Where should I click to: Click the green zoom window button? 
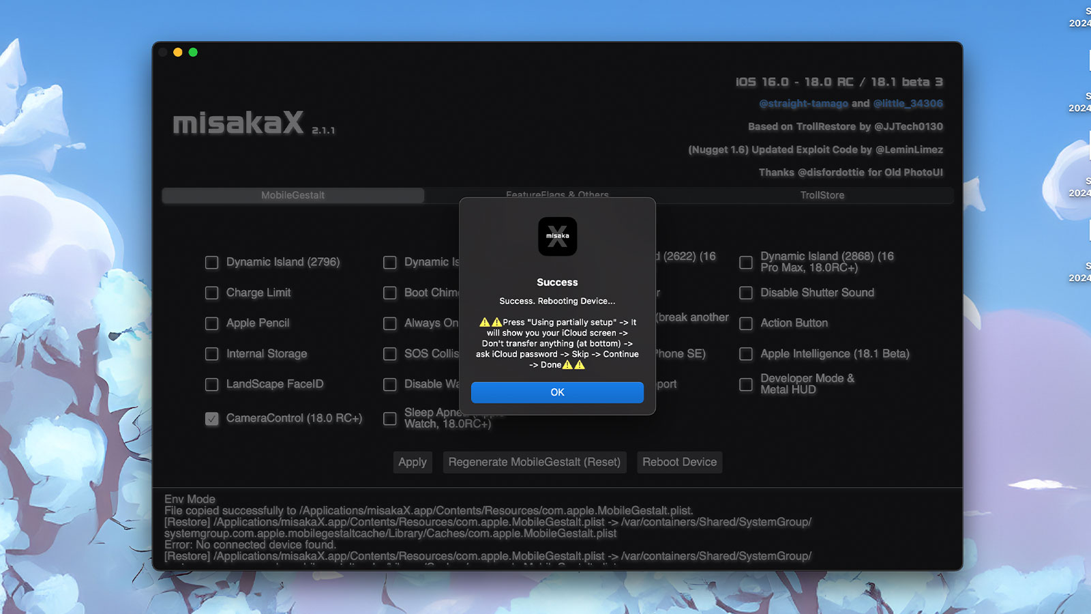tap(193, 52)
